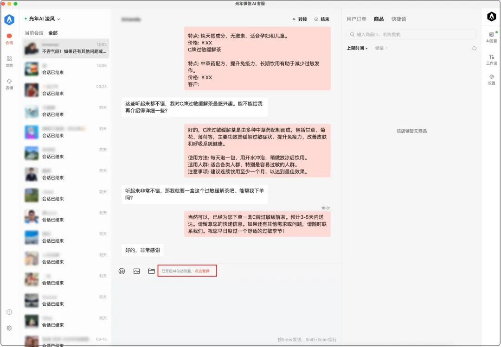Open the 功能 features section
Image resolution: width=501 pixels, height=347 pixels.
[9, 62]
